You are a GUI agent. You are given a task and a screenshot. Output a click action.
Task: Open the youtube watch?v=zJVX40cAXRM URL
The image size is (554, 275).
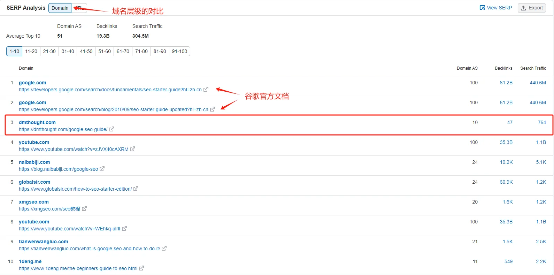(74, 149)
